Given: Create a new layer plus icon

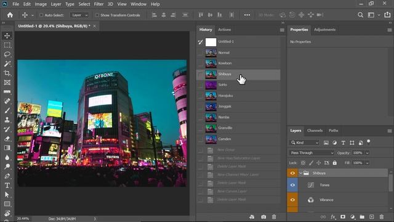Looking at the screenshot, I should 372,217.
